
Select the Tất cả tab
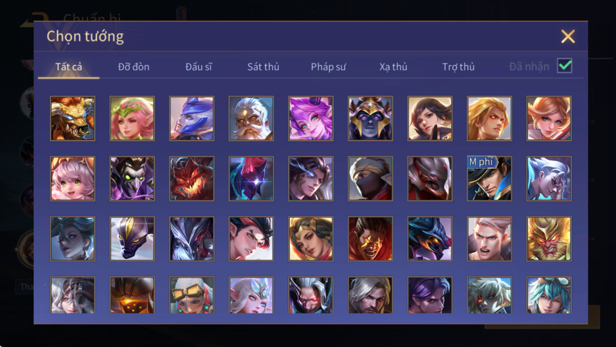(x=69, y=67)
